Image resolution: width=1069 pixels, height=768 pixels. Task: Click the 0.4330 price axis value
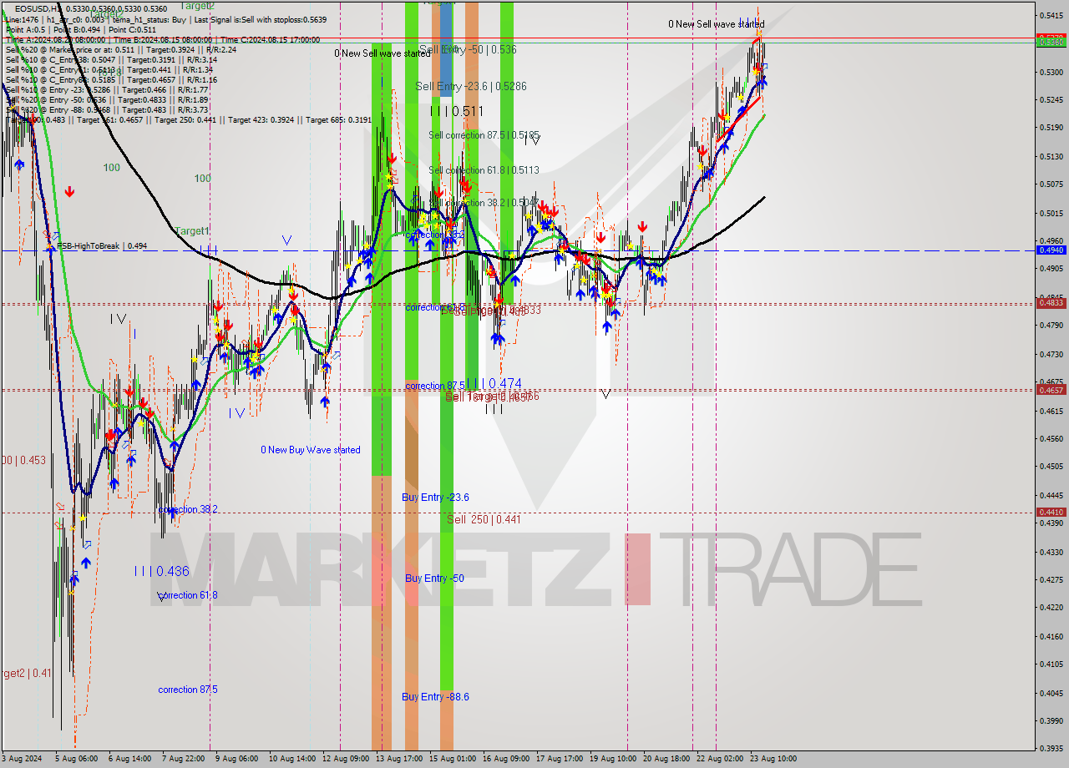point(1051,552)
